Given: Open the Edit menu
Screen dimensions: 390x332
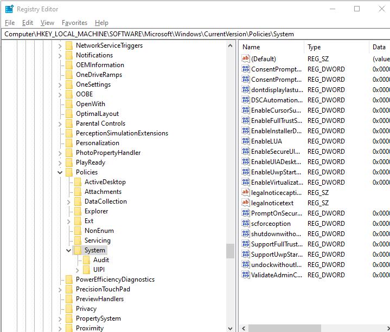Looking at the screenshot, I should pos(27,23).
